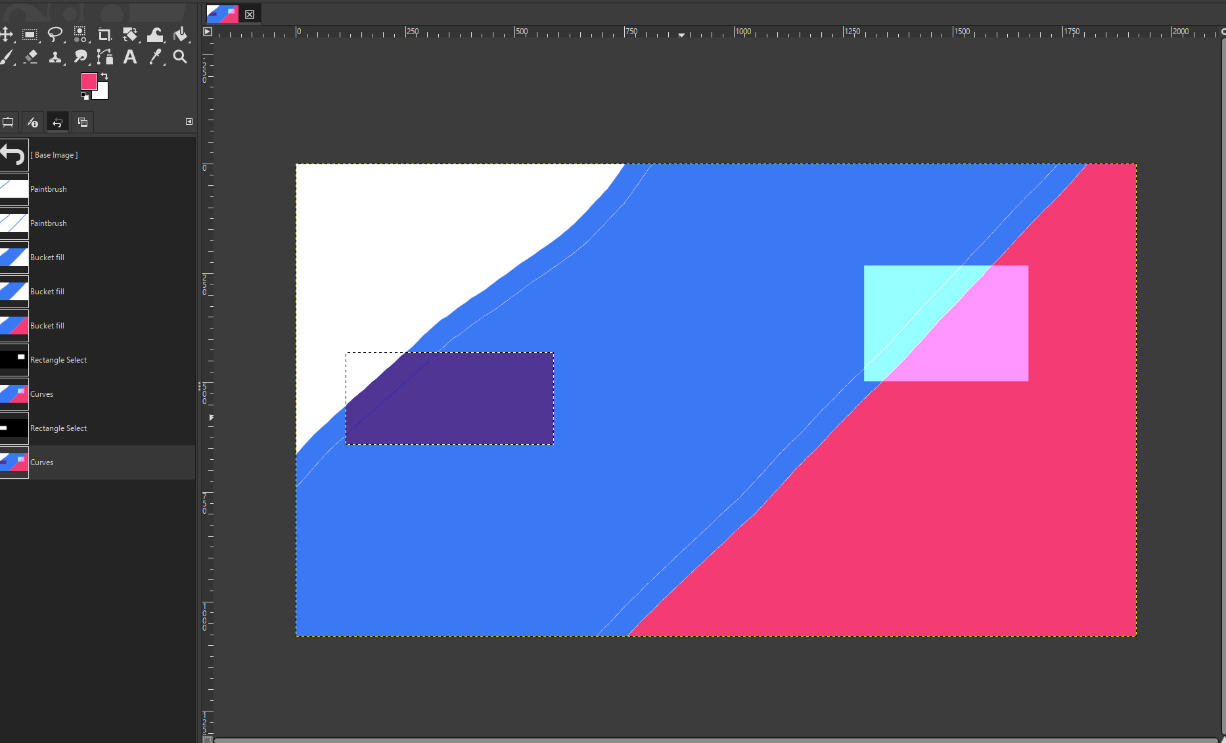Select the Free Select lasso tool
Screen dimensions: 1226x743
point(55,35)
